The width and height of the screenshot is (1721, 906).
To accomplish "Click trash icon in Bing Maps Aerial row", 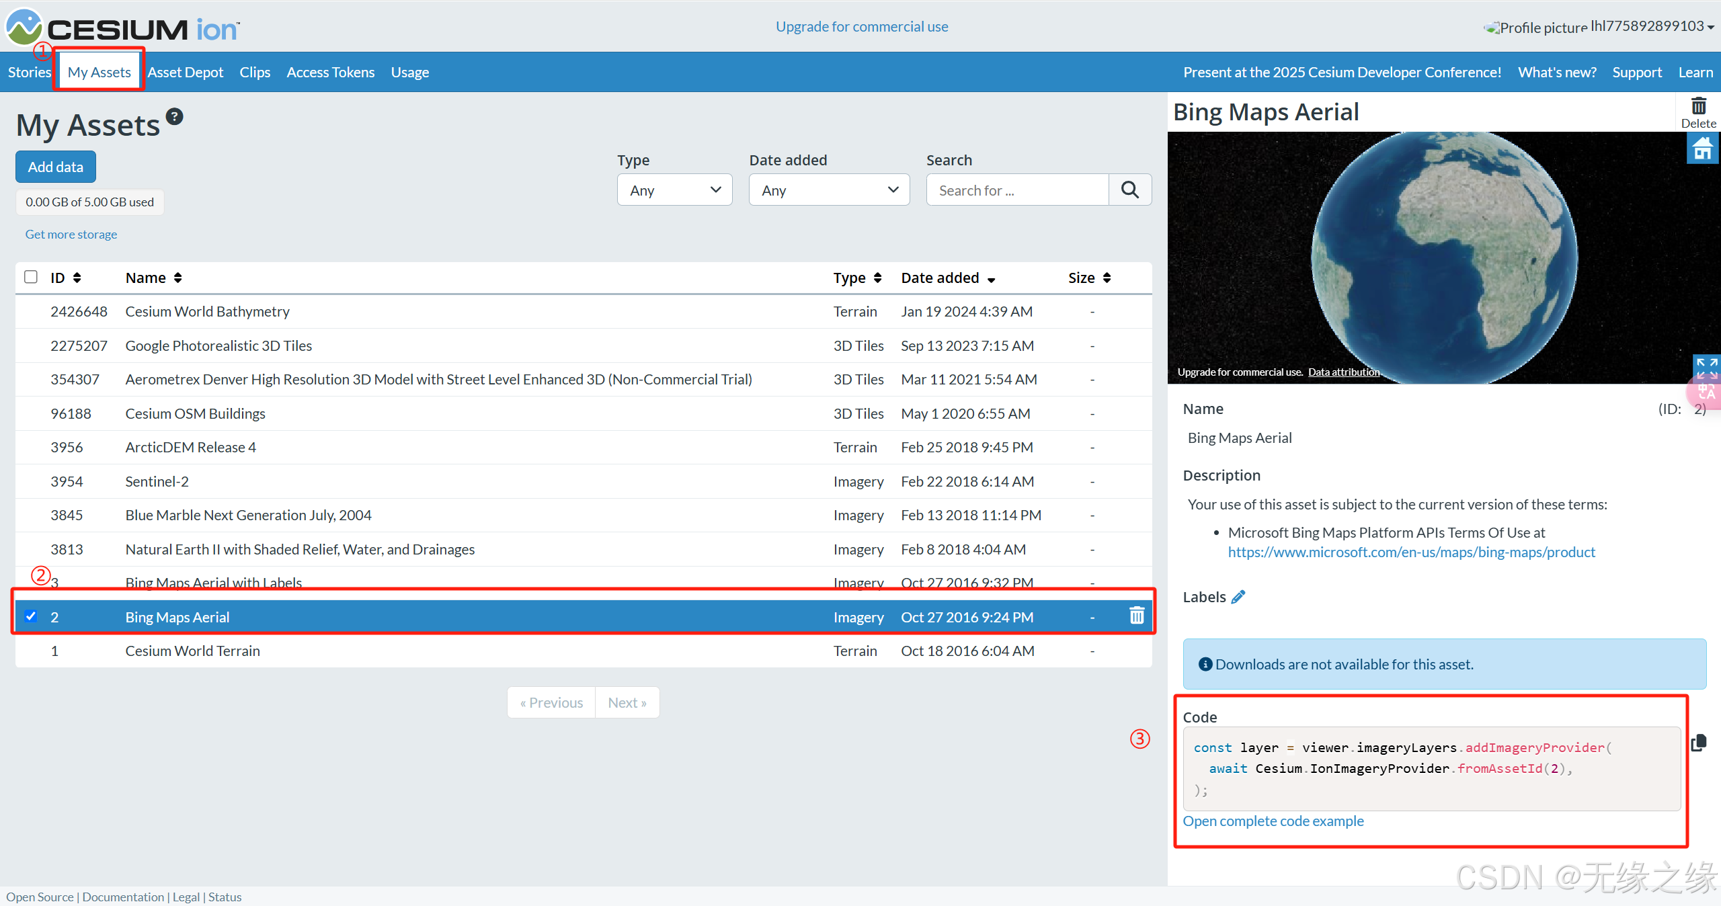I will coord(1136,616).
